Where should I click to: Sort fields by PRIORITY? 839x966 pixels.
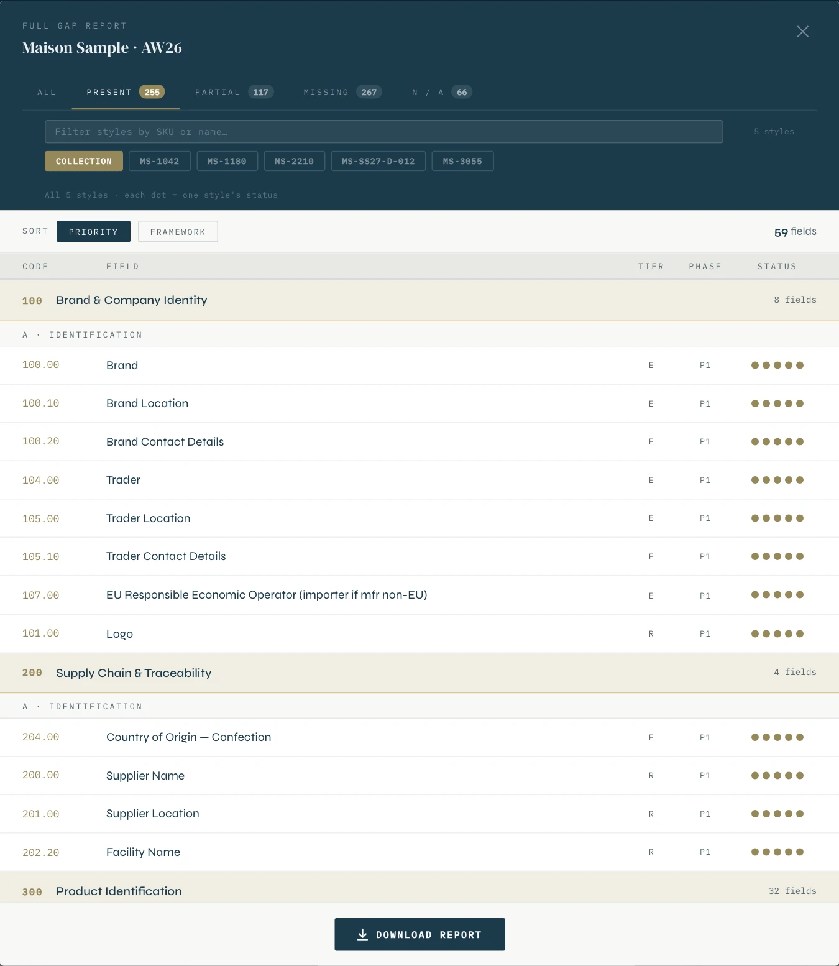[93, 231]
